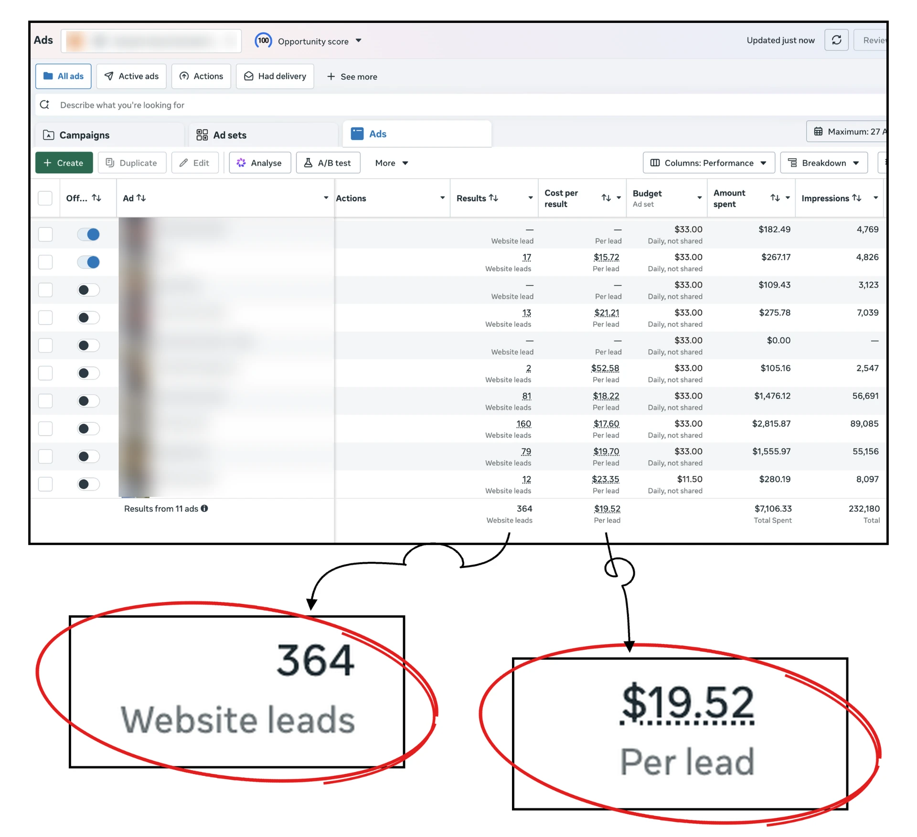
Task: Toggle off the first ad with $182.49 spent
Action: point(88,234)
